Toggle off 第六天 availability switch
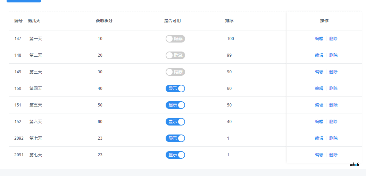 [x=175, y=122]
